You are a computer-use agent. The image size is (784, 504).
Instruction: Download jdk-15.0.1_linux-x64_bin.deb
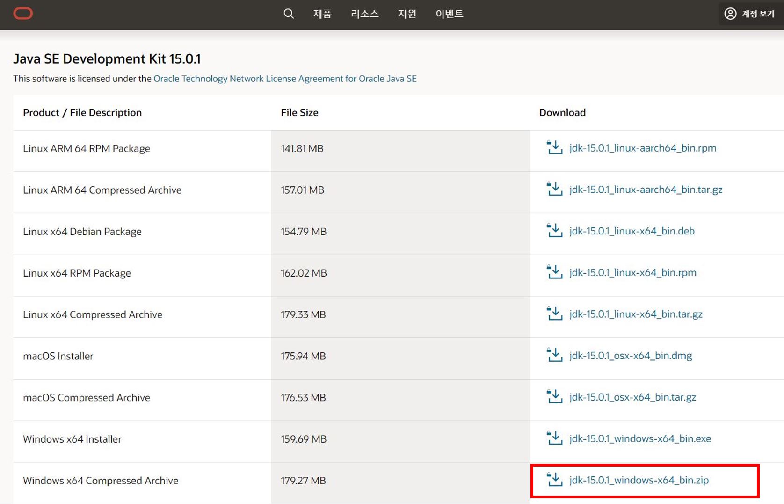coord(632,231)
